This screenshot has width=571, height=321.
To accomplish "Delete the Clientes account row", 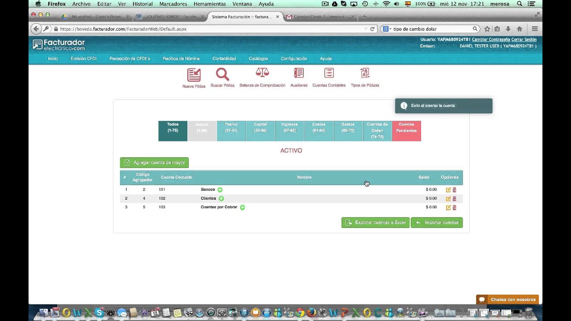I will pos(455,198).
